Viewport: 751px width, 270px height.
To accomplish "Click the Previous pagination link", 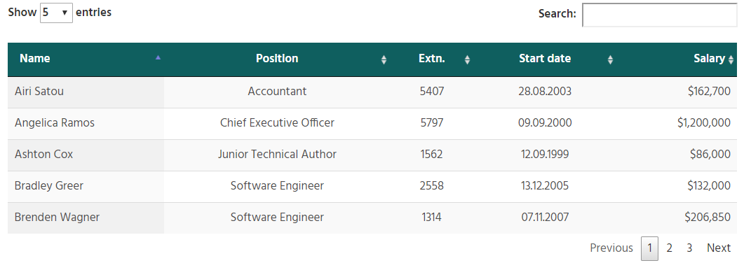I will (x=611, y=248).
